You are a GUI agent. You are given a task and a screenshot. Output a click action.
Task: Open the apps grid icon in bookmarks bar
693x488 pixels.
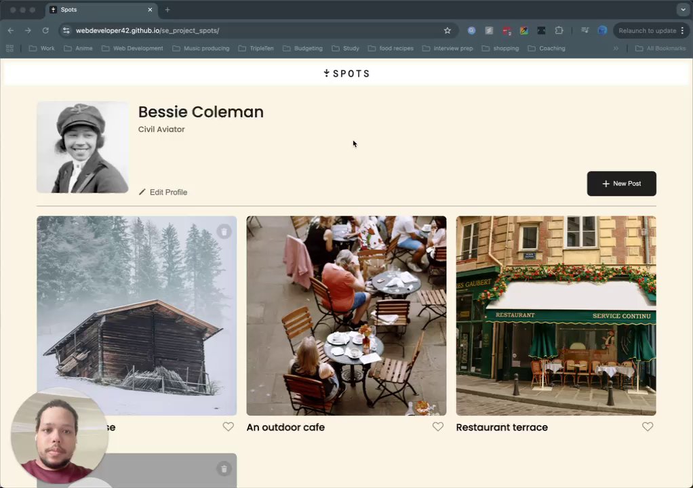click(x=9, y=49)
